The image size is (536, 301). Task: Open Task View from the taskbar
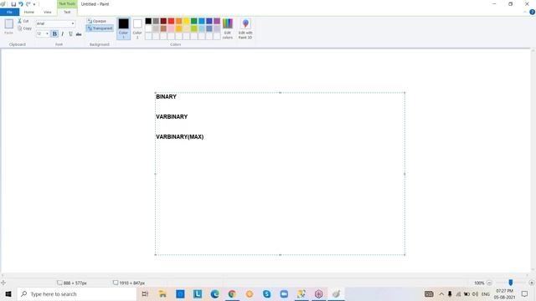(x=145, y=293)
